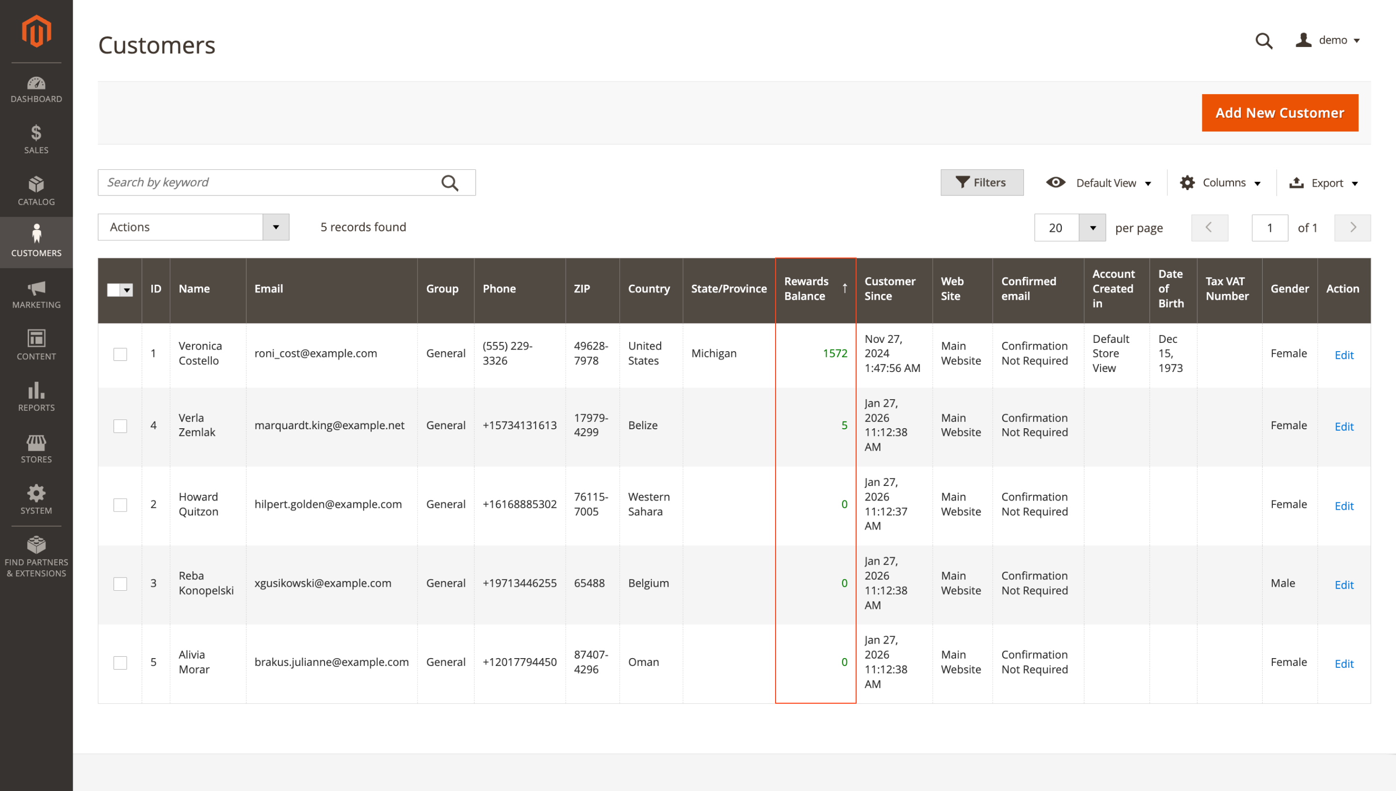Toggle the Default View eye icon
This screenshot has width=1396, height=791.
pyautogui.click(x=1055, y=182)
